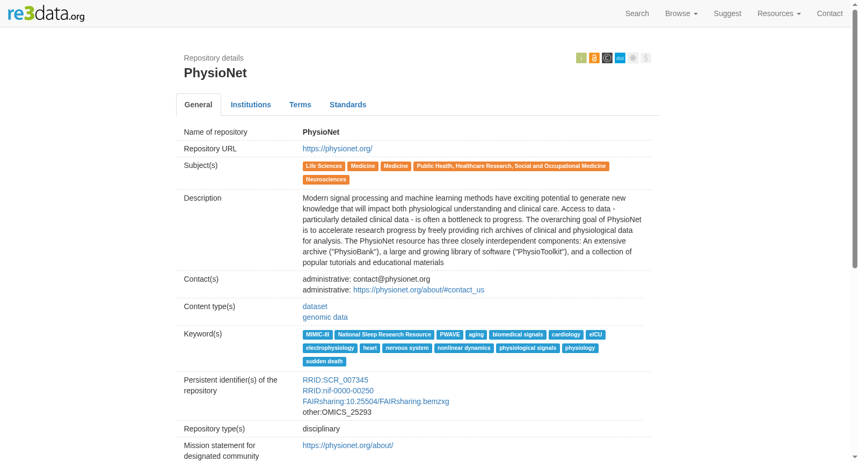The height and width of the screenshot is (462, 859).
Task: Select the cardiology keyword tag
Action: (x=566, y=335)
